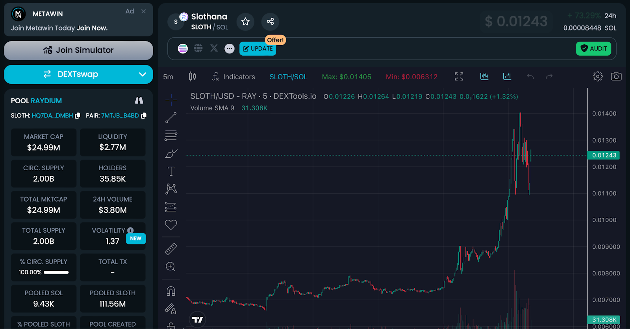The height and width of the screenshot is (329, 630).
Task: Copy the SLOTH token address
Action: pyautogui.click(x=78, y=116)
